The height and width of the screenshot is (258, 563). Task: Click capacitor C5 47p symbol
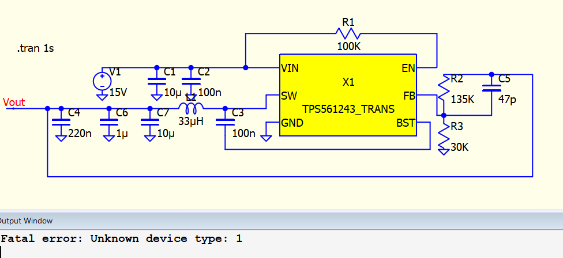(x=492, y=88)
